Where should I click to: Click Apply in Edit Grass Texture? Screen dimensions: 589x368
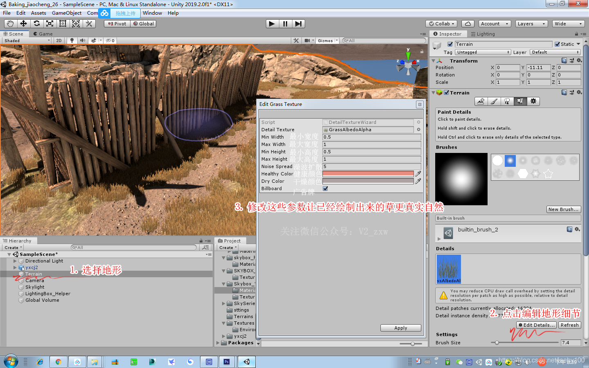[x=401, y=328]
